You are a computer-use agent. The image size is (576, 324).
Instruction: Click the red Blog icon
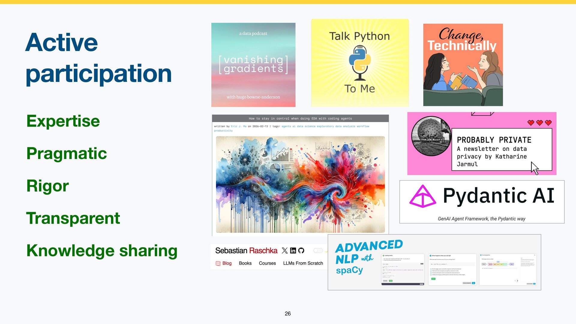218,263
